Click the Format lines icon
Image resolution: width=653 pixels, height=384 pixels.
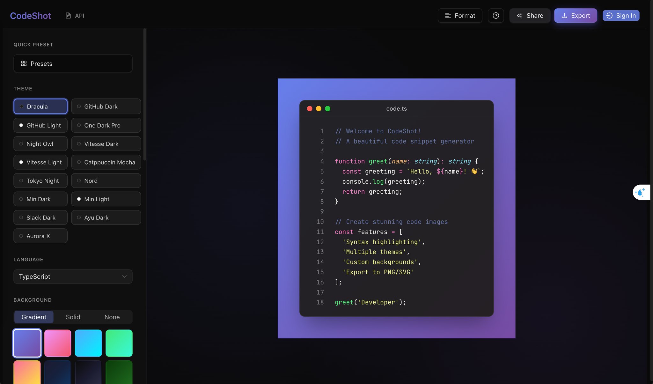click(x=448, y=16)
